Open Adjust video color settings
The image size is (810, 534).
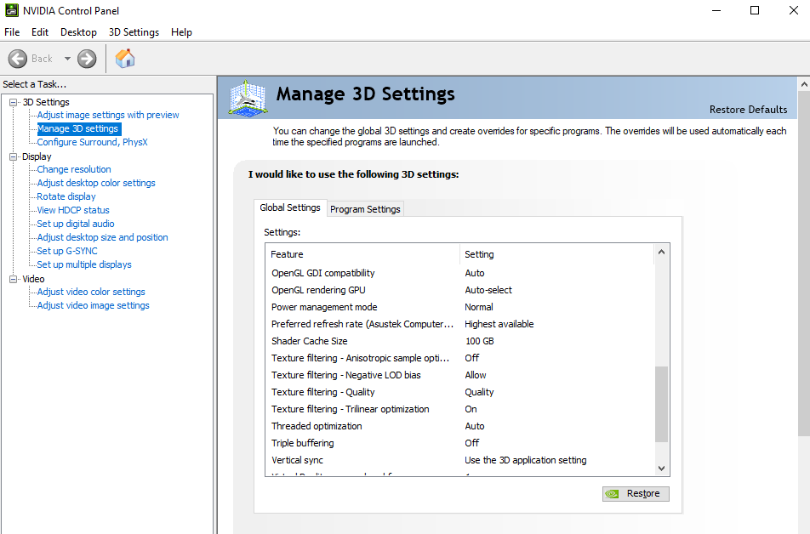[x=91, y=292]
